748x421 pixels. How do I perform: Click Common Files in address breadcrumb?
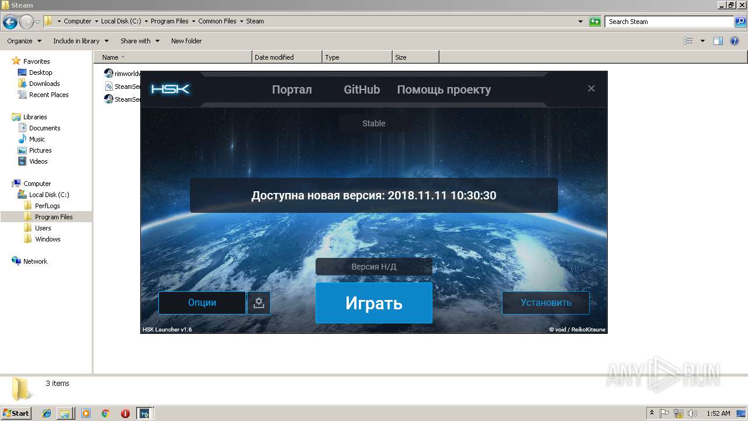pos(217,21)
